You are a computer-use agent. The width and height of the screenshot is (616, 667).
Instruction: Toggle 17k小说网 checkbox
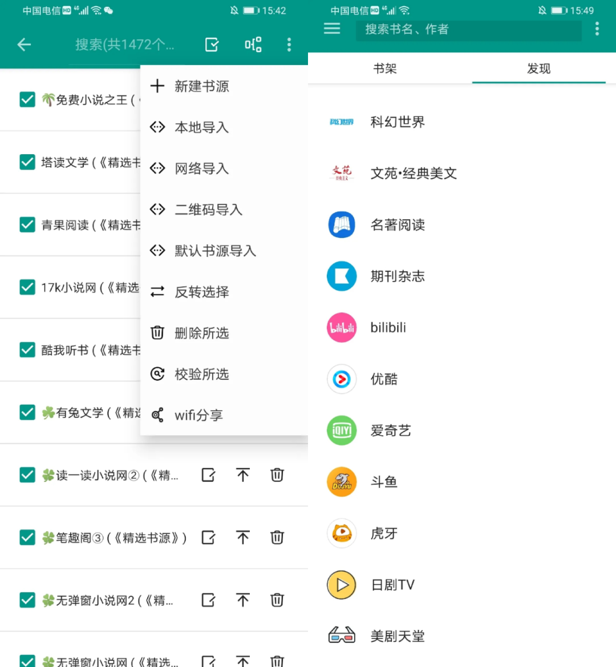pos(27,287)
